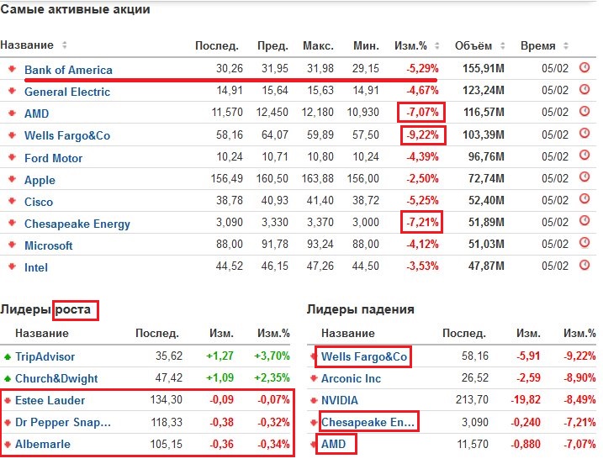Click red down arrow beside General Electric
Viewport: 603px width, 464px height.
pyautogui.click(x=12, y=91)
